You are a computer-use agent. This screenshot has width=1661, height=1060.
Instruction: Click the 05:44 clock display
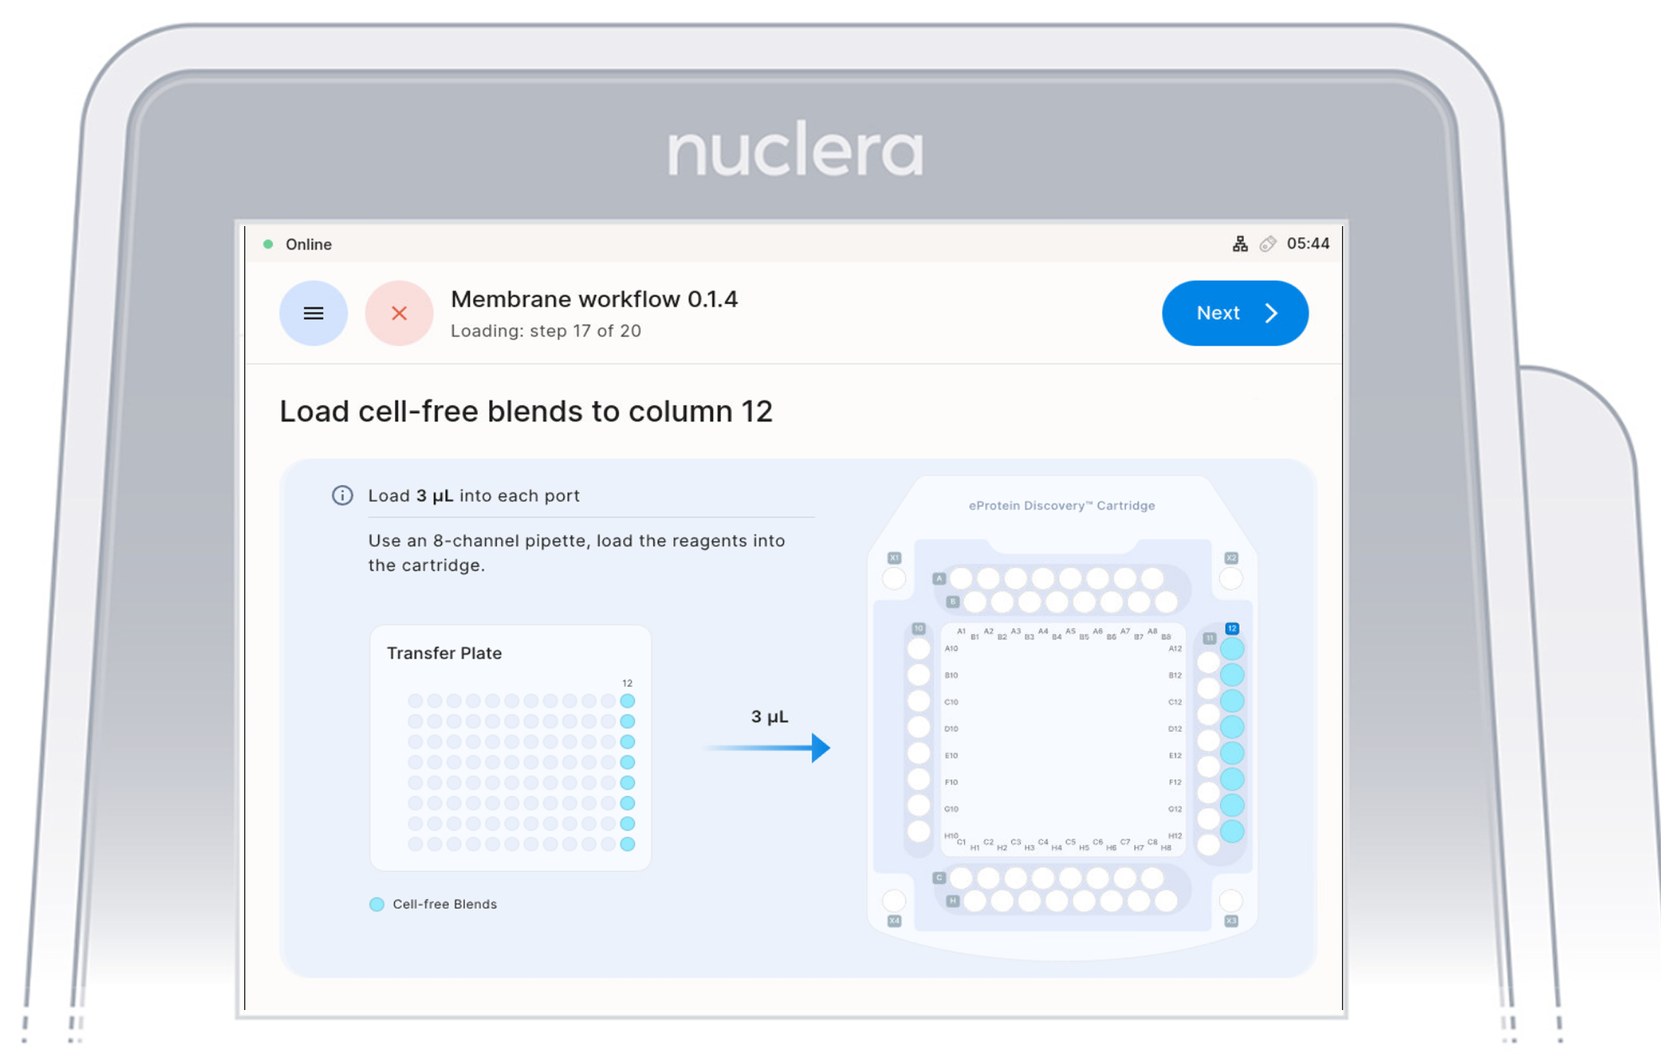pyautogui.click(x=1308, y=244)
